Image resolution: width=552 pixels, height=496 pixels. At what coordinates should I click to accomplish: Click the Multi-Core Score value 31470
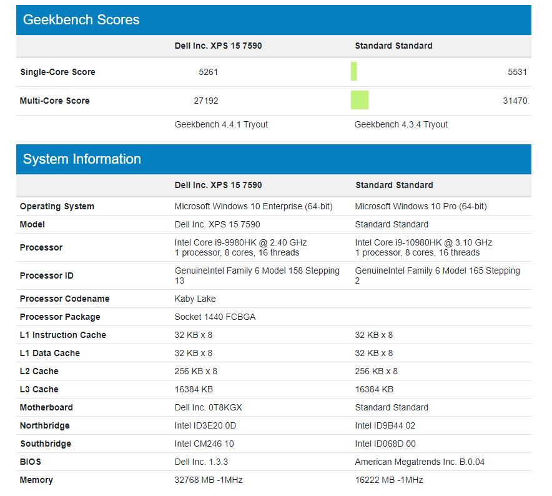(x=515, y=101)
